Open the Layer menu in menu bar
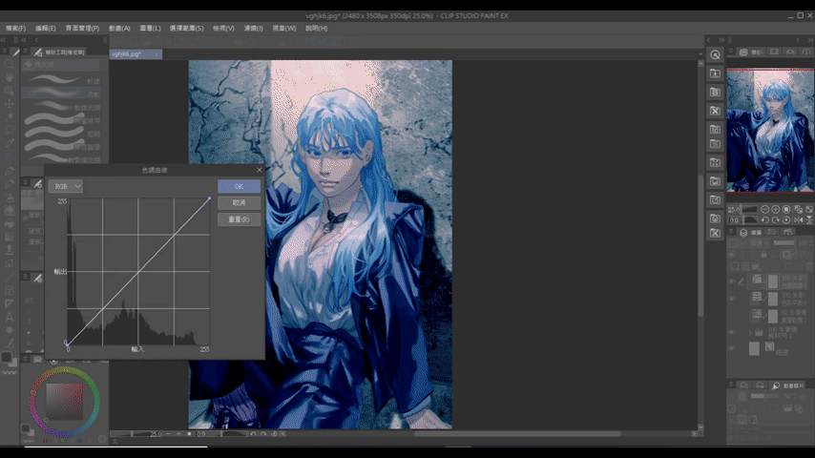The width and height of the screenshot is (815, 458). 150,29
